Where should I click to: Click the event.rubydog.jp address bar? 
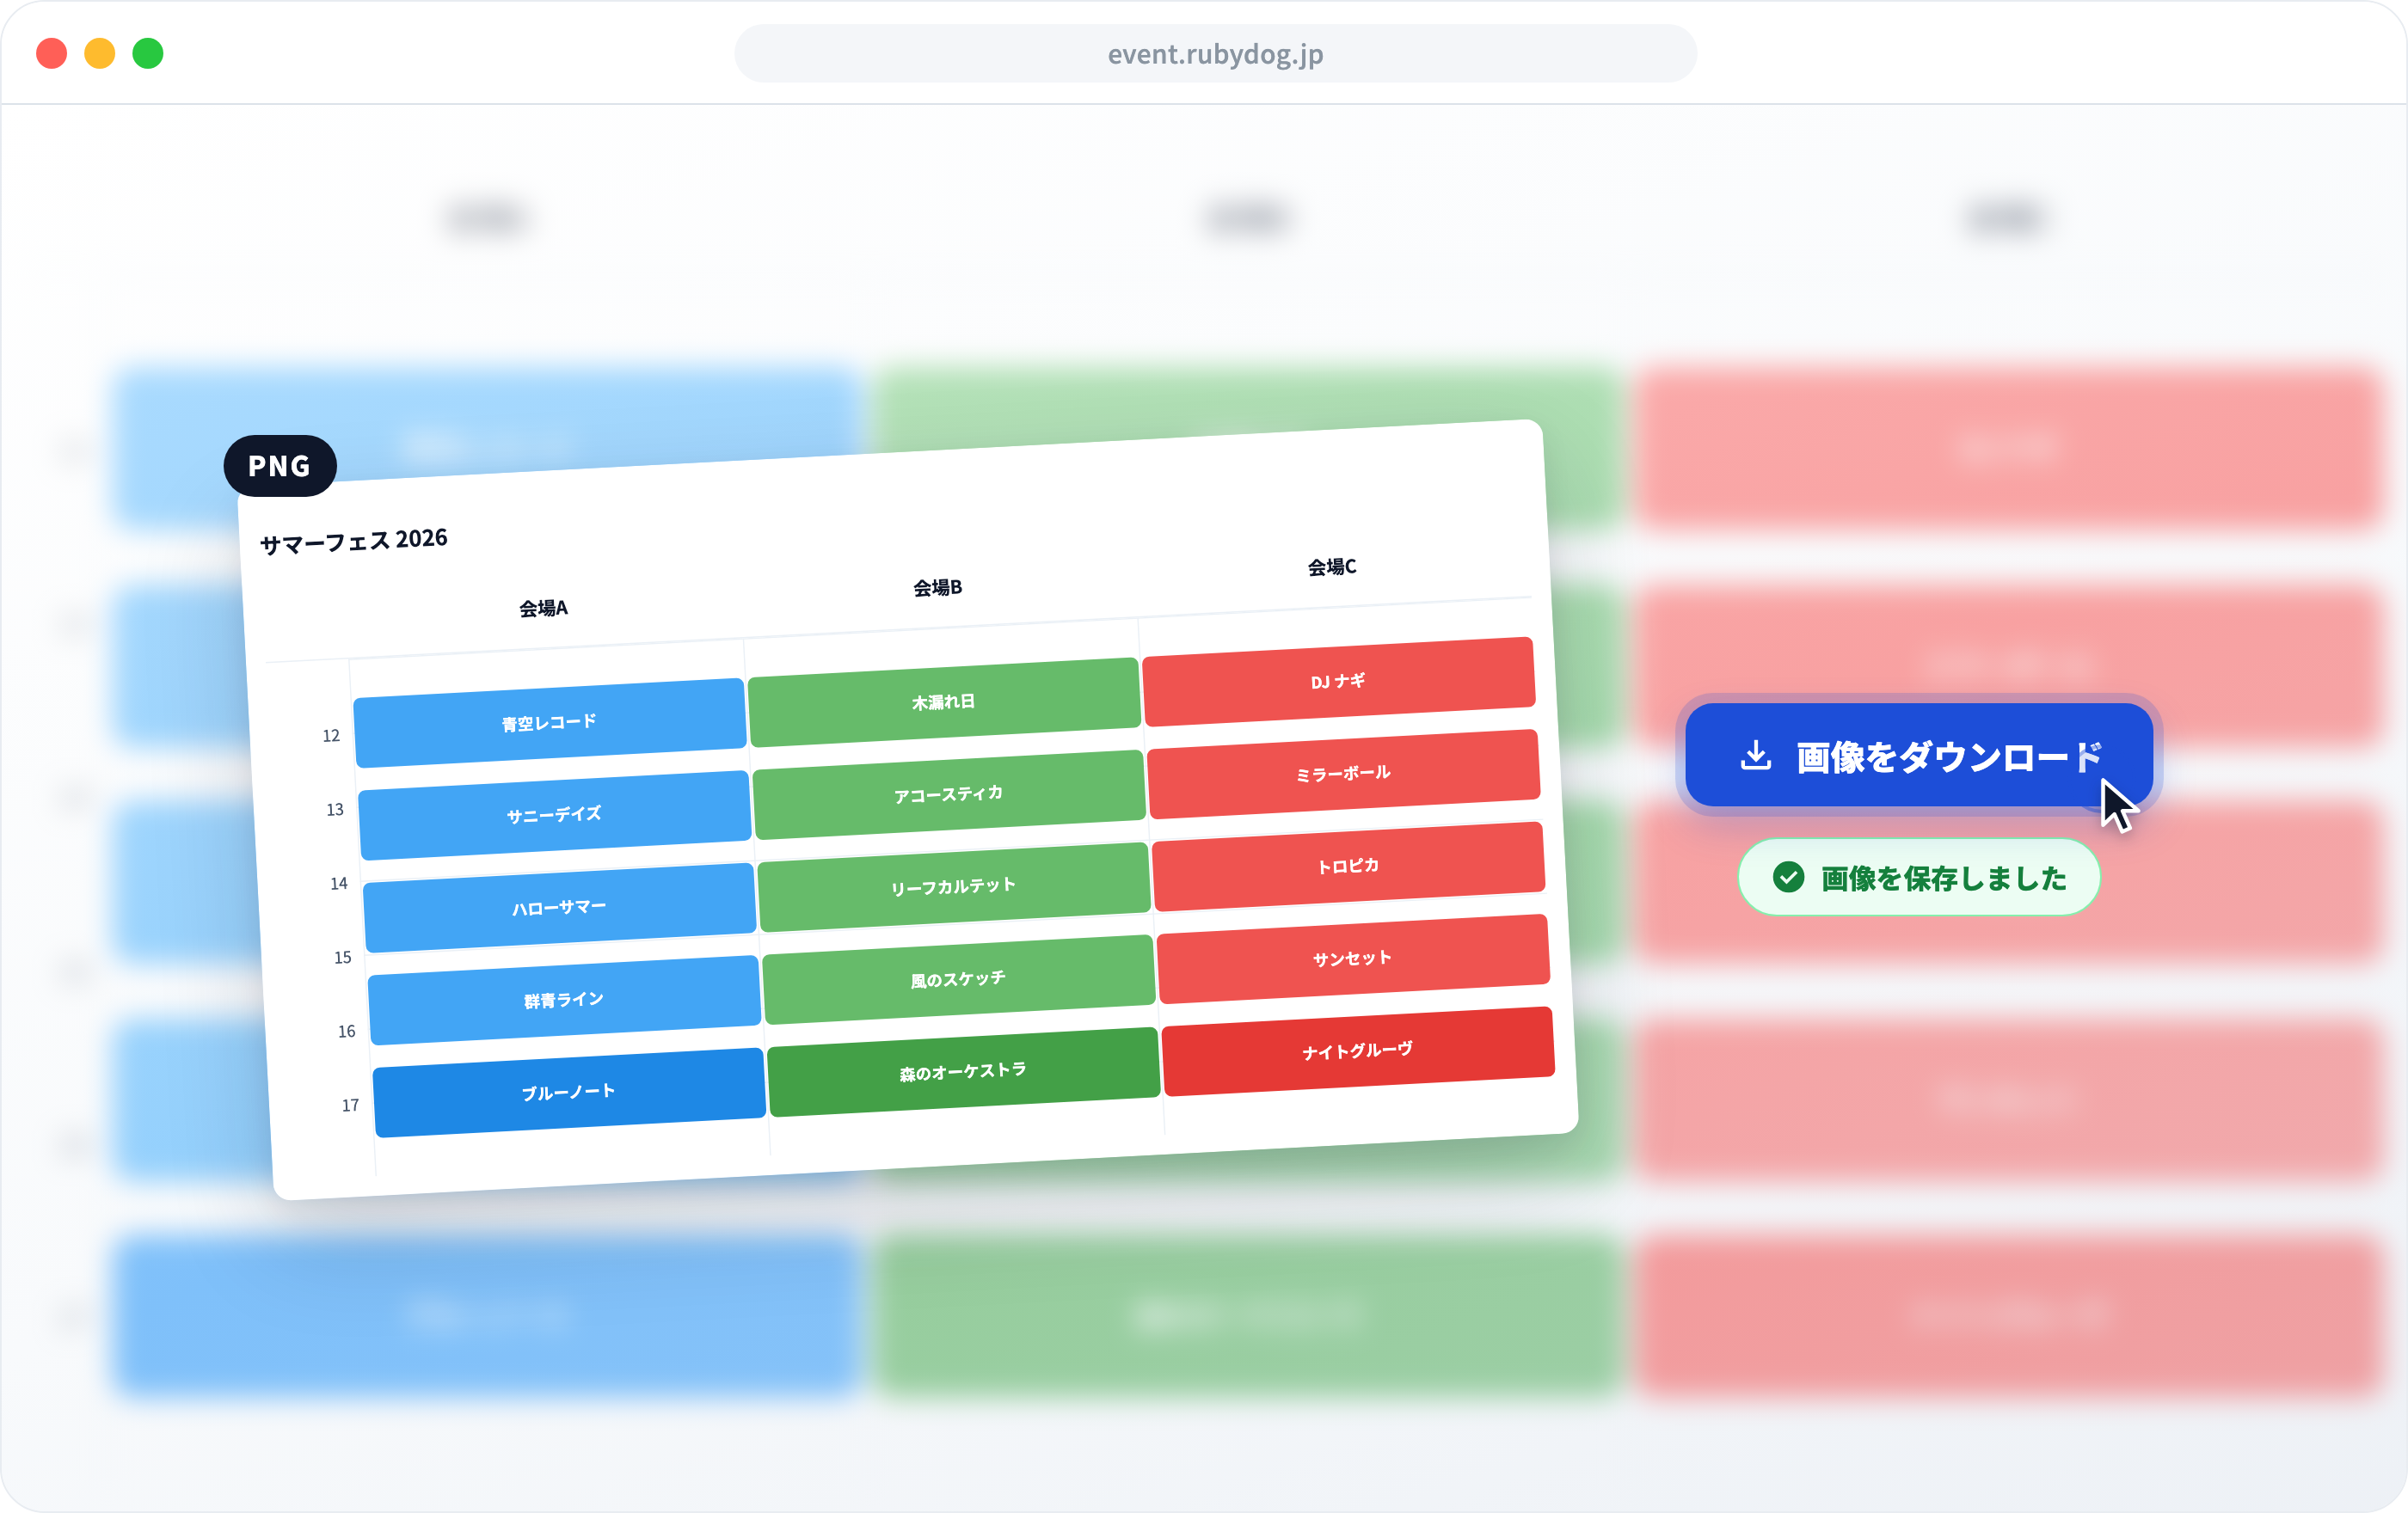1215,54
